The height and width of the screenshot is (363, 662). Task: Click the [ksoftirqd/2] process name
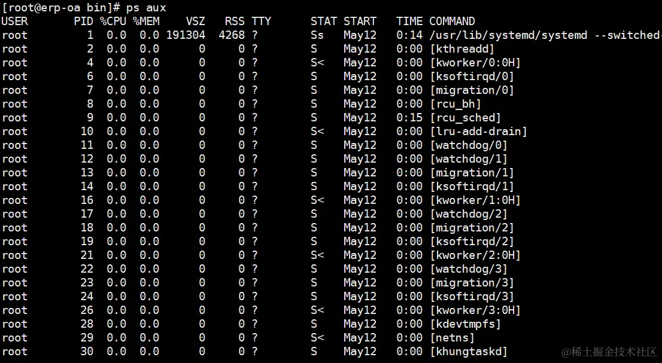click(x=472, y=242)
